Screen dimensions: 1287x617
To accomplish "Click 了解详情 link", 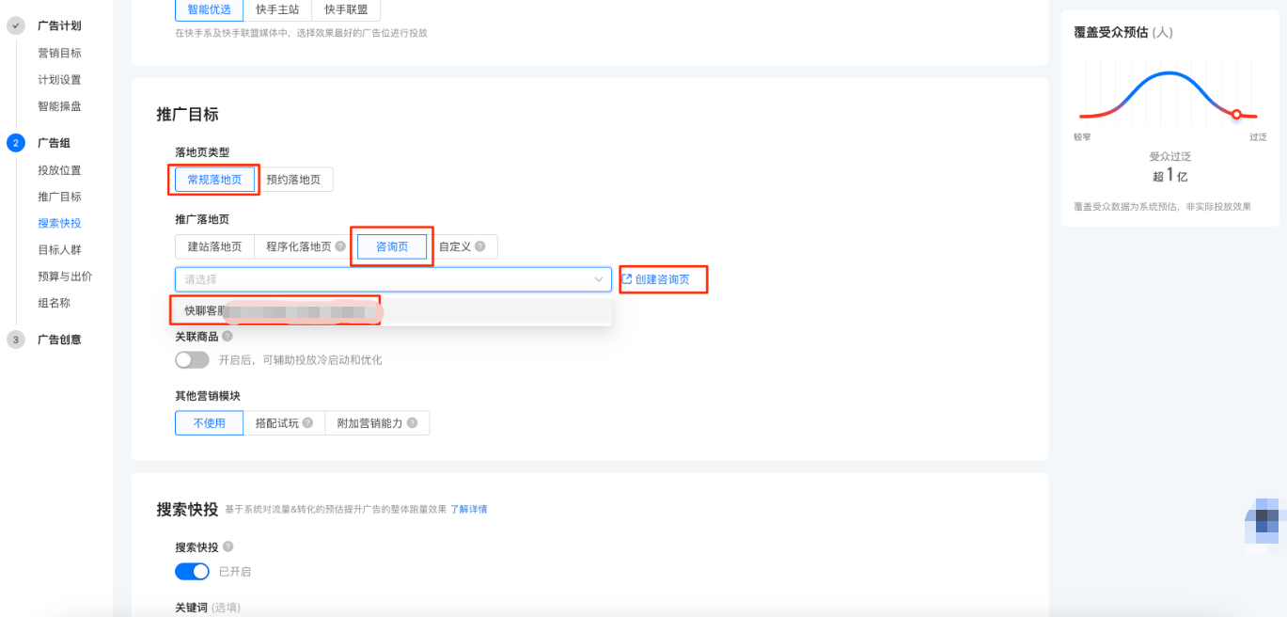I will tap(468, 510).
